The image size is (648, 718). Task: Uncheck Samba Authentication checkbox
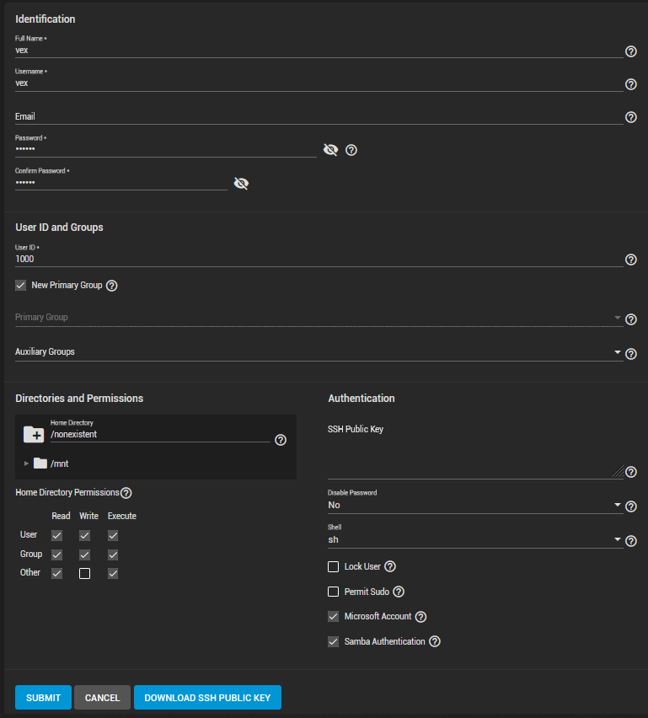tap(333, 641)
